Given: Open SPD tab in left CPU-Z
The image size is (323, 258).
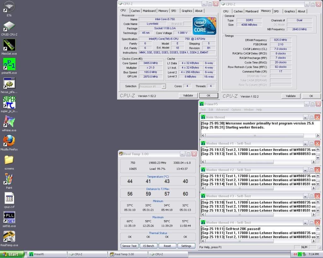Looking at the screenshot, I should coord(174,11).
